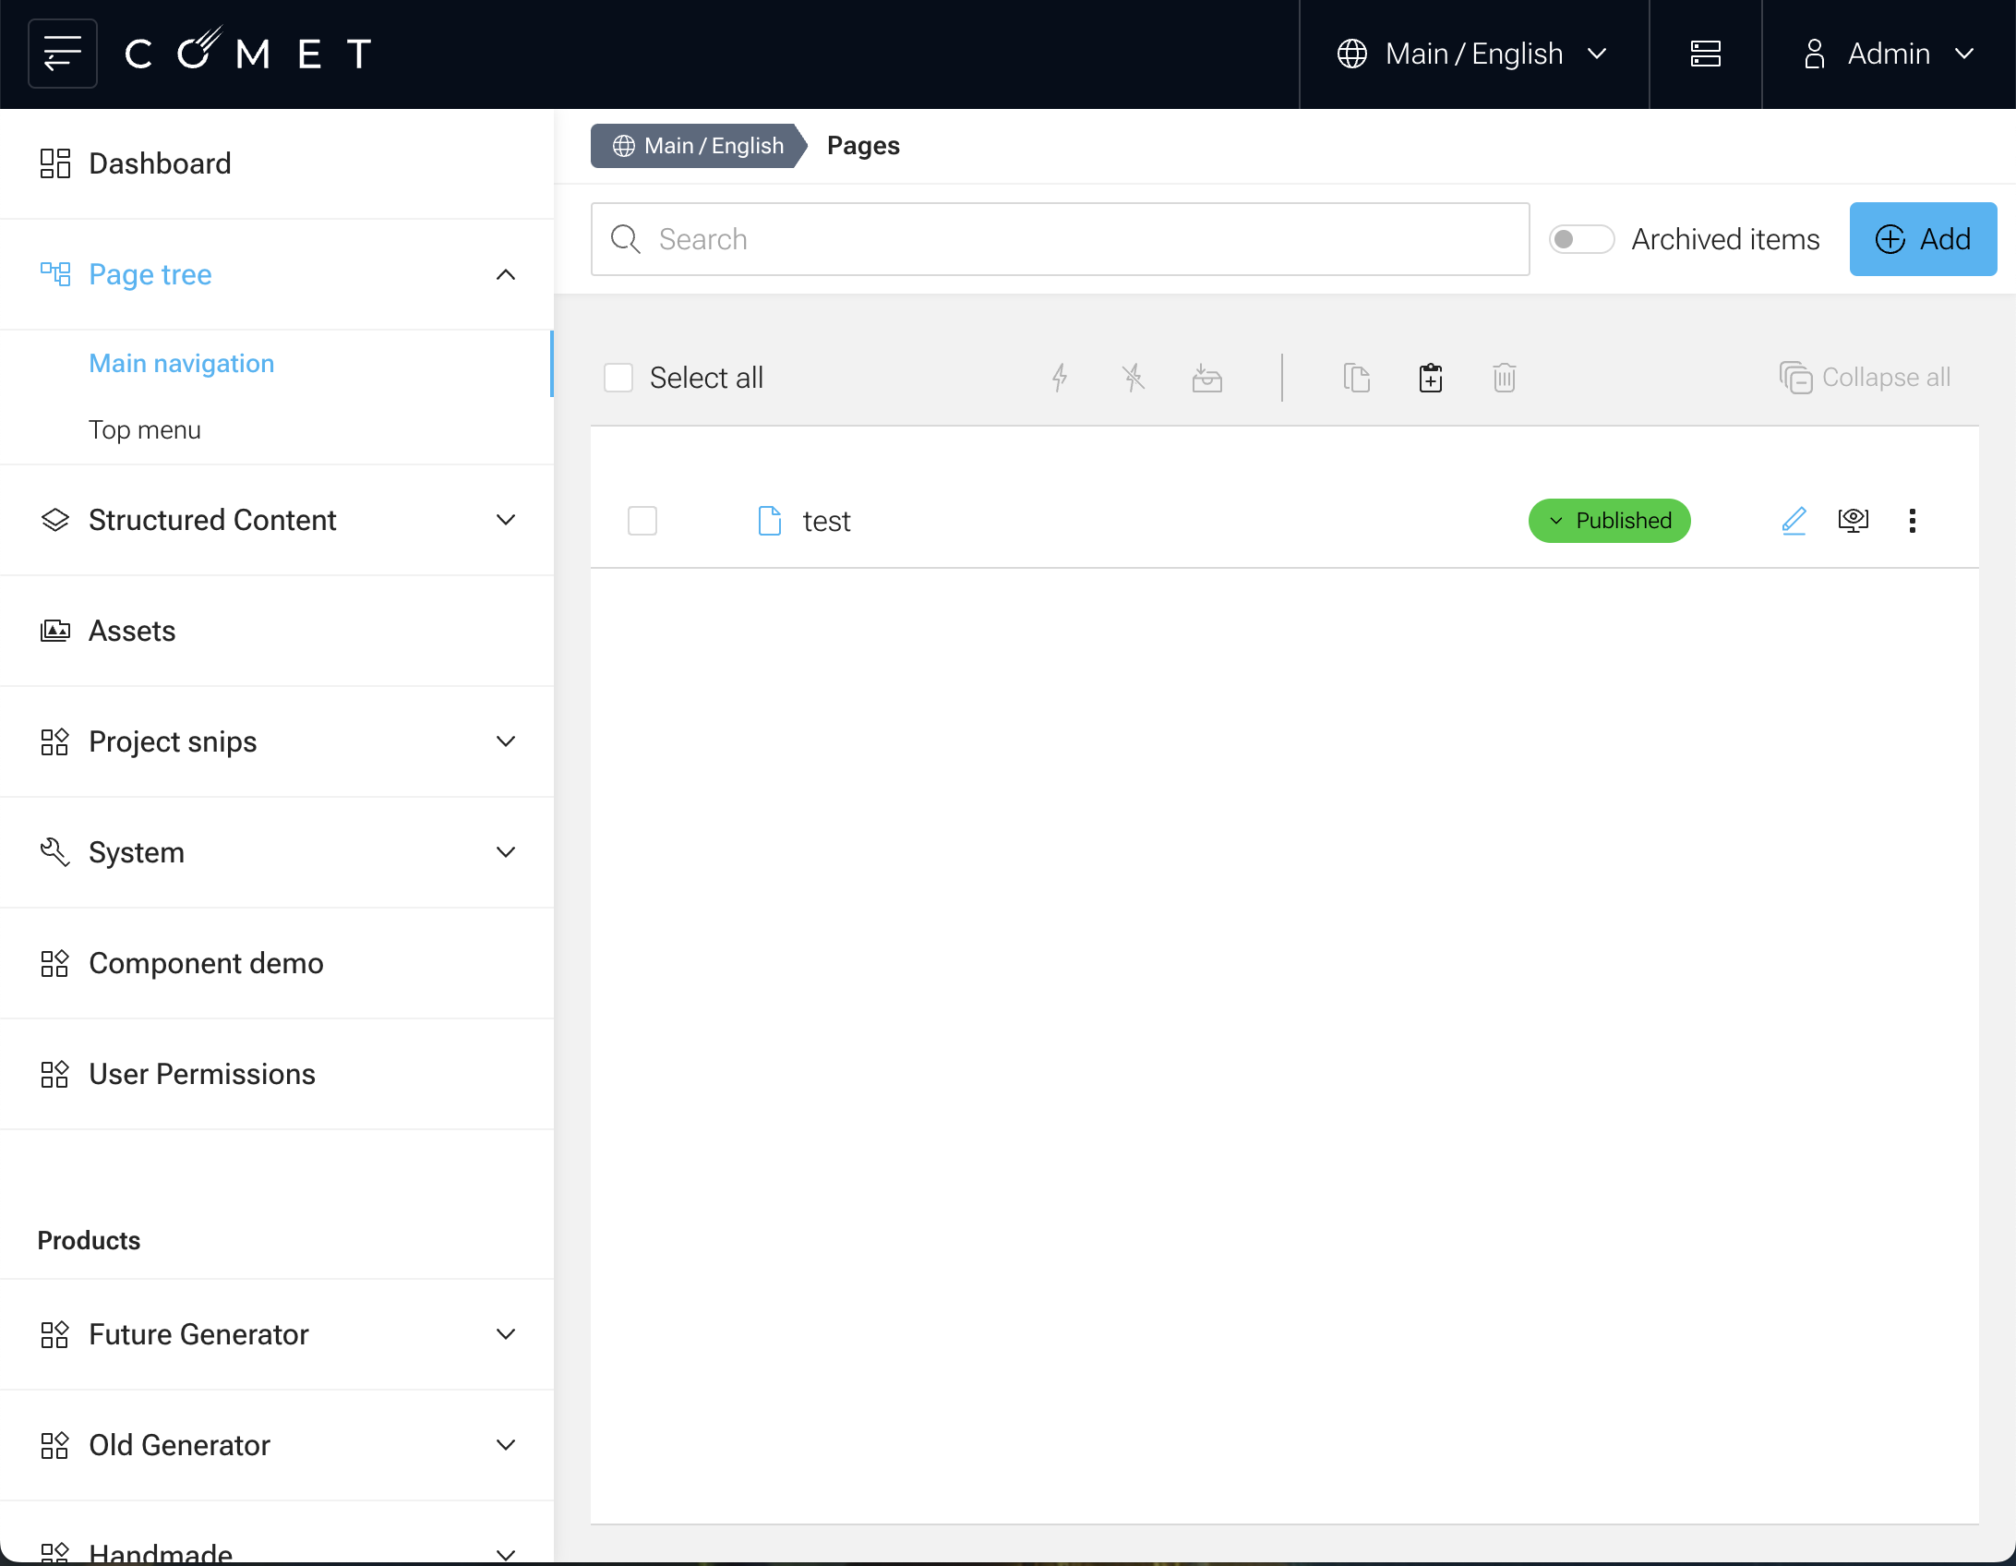
Task: Click the hamburger menu toggle icon
Action: (x=62, y=54)
